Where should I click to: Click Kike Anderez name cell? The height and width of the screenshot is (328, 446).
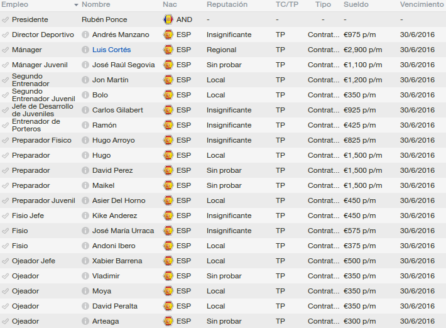click(x=114, y=216)
